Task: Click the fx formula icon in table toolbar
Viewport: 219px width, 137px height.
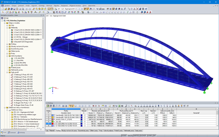Action: 129,106
